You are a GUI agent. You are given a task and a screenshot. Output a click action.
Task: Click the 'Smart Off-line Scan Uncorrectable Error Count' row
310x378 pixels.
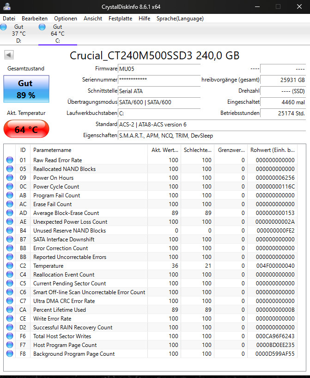point(150,292)
